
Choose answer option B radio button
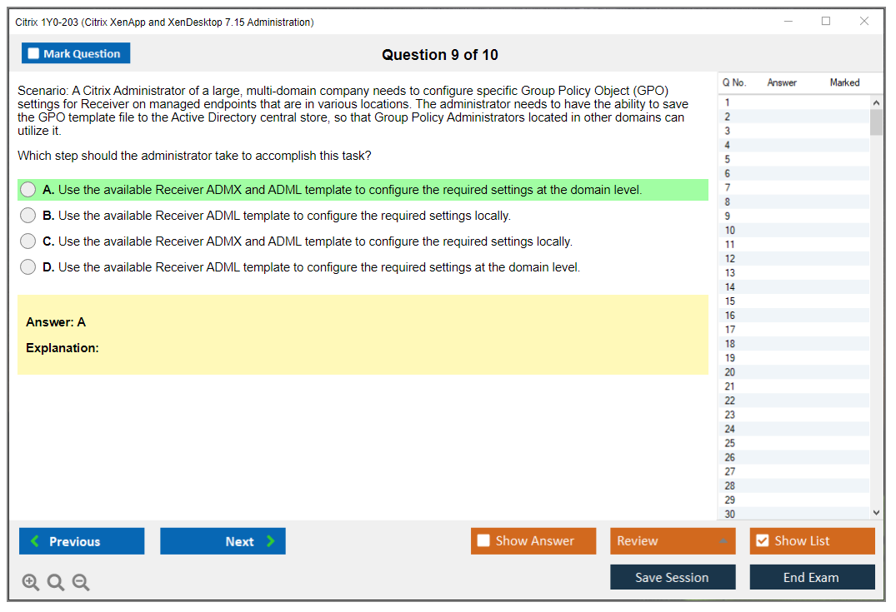pyautogui.click(x=28, y=216)
